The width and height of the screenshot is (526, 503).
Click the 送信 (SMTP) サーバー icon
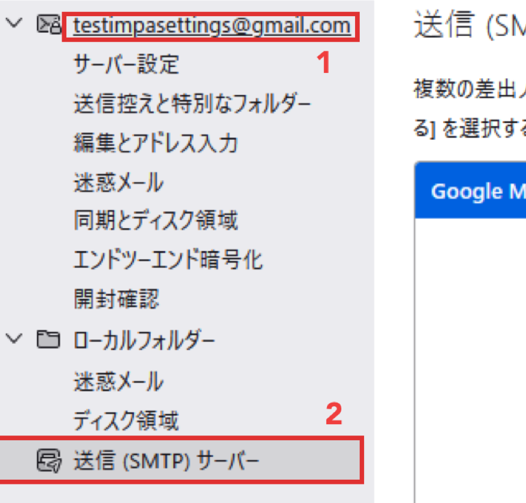coord(49,461)
